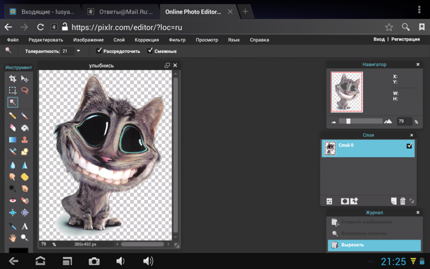This screenshot has width=430, height=269.
Task: Select Волшебная палочка history entry
Action: tap(374, 233)
